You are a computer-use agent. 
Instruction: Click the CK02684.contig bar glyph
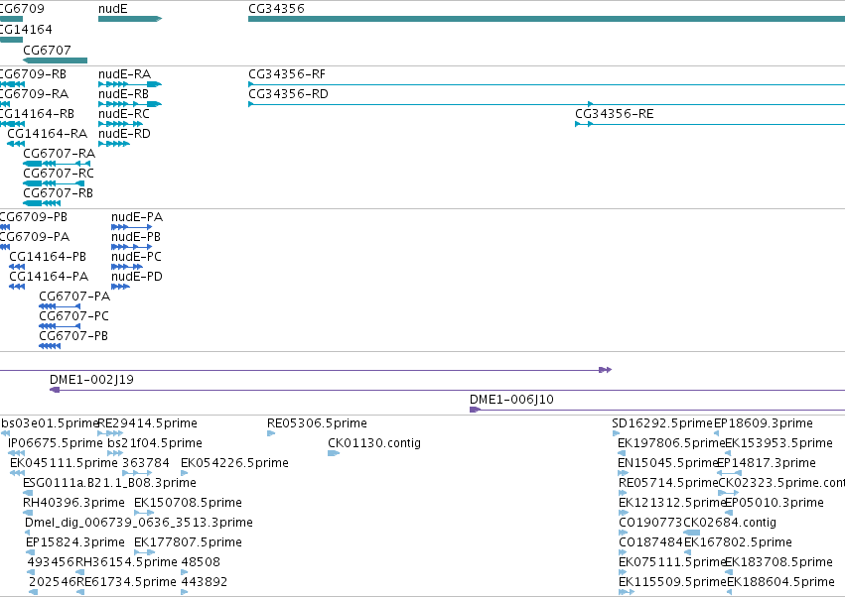pyautogui.click(x=691, y=533)
